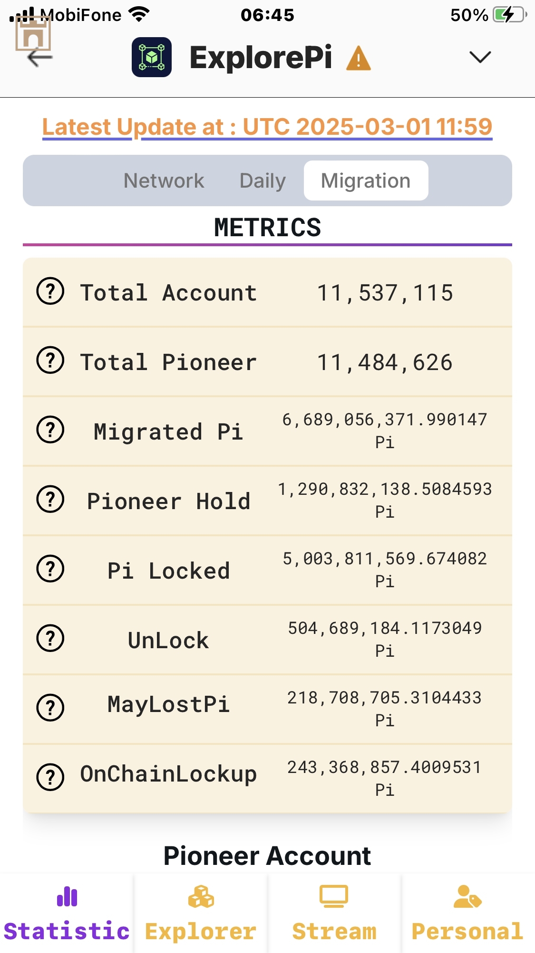Show help for OnChainLockup metric
Viewport: 535px width, 953px height.
[50, 778]
